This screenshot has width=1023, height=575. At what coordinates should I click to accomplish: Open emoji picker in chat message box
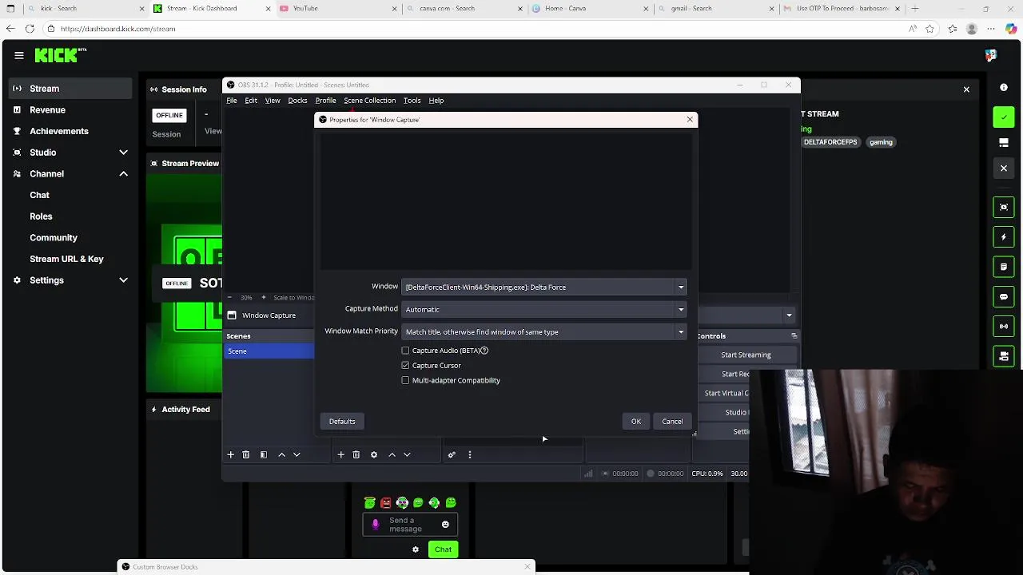tap(445, 525)
